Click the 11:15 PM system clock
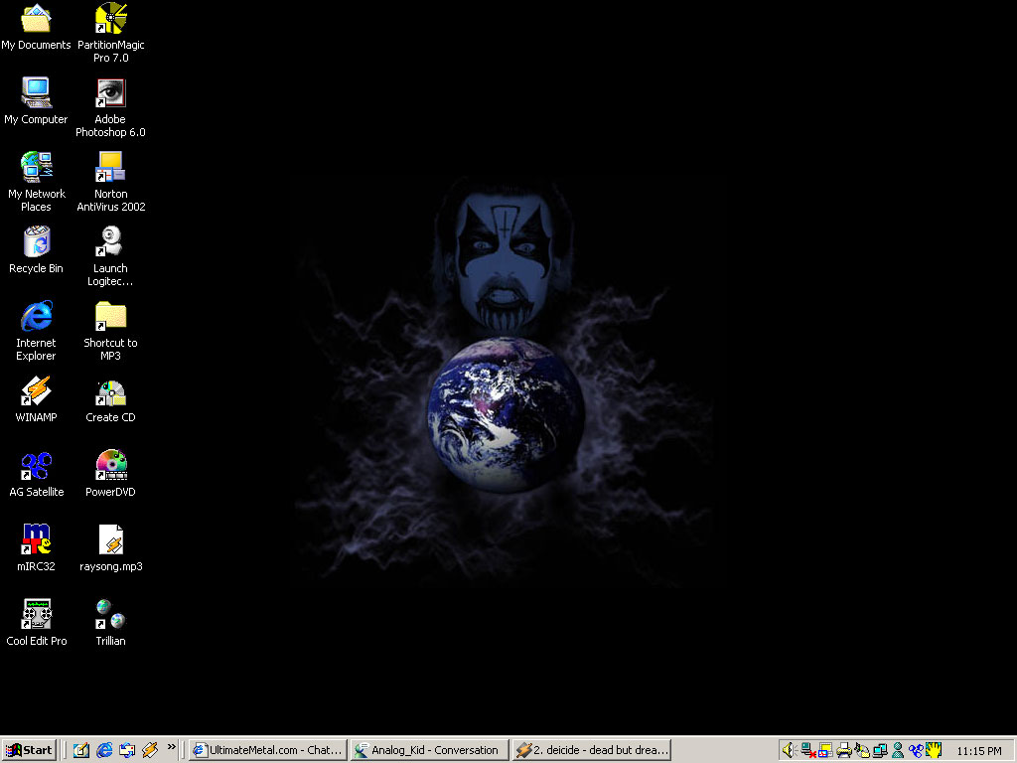The height and width of the screenshot is (763, 1017). coord(978,751)
